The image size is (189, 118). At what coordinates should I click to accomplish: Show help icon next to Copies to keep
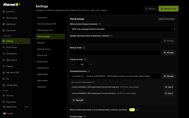pos(85,59)
